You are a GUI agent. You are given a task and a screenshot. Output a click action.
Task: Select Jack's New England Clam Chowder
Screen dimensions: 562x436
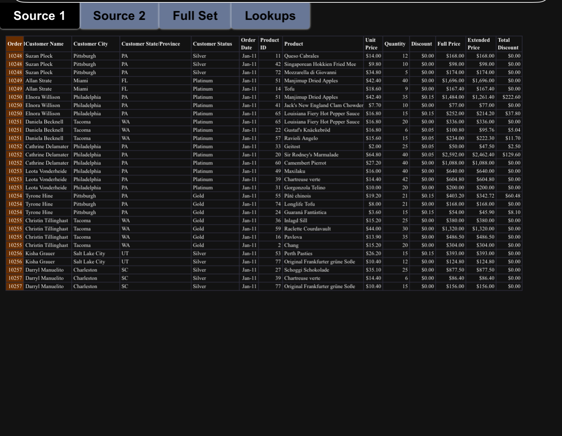click(323, 105)
